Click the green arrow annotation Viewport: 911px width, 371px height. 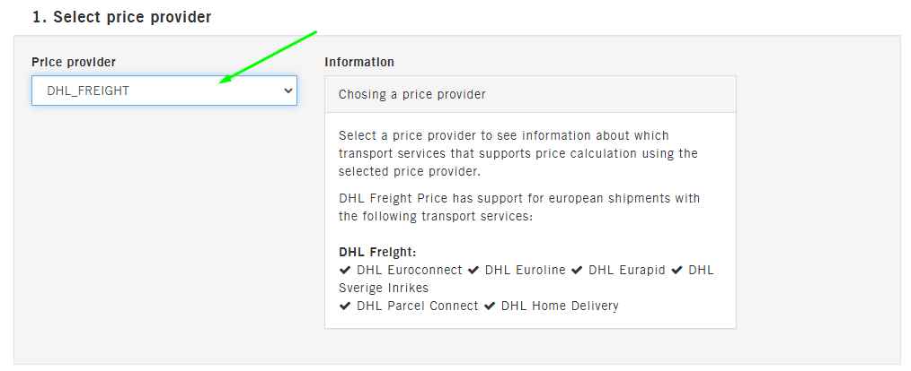(x=269, y=57)
